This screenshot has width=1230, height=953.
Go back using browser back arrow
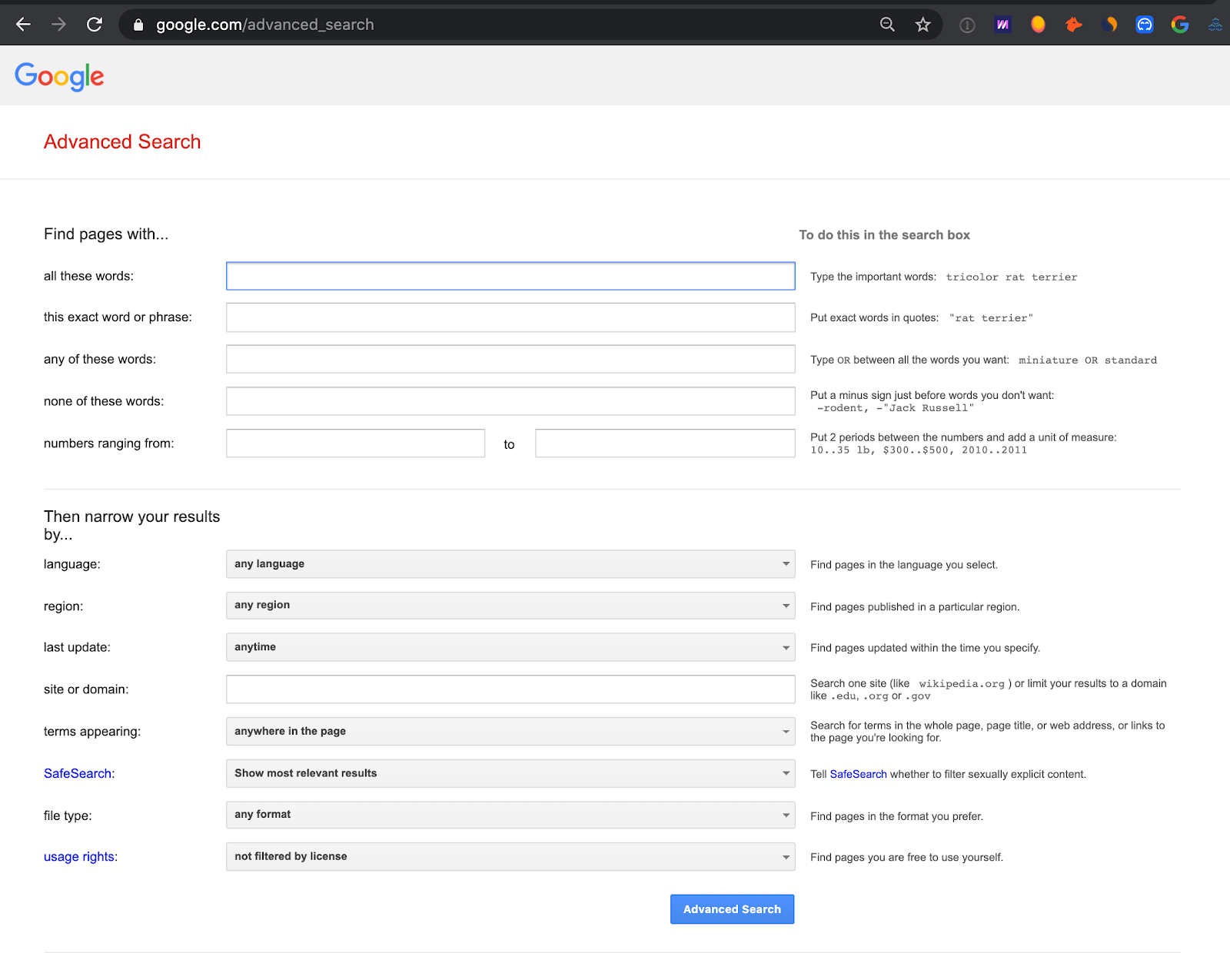23,25
